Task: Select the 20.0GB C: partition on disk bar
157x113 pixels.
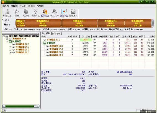Action: (20, 23)
